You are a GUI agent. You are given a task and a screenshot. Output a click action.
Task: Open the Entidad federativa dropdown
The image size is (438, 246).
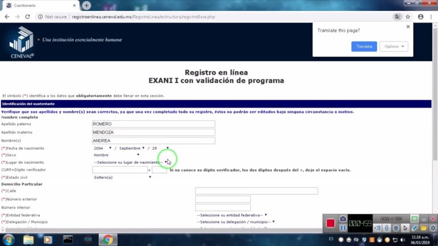(x=232, y=215)
